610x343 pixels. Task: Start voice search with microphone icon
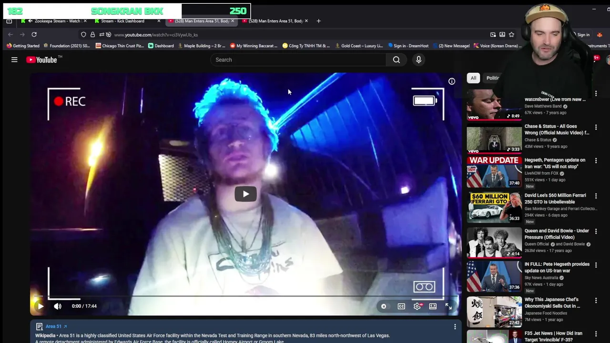point(418,60)
